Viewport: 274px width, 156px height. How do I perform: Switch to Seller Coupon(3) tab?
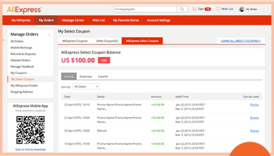point(107,41)
